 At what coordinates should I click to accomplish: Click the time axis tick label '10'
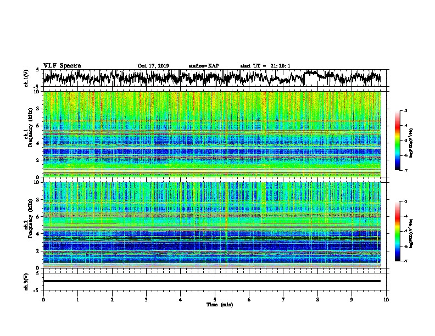pyautogui.click(x=386, y=300)
